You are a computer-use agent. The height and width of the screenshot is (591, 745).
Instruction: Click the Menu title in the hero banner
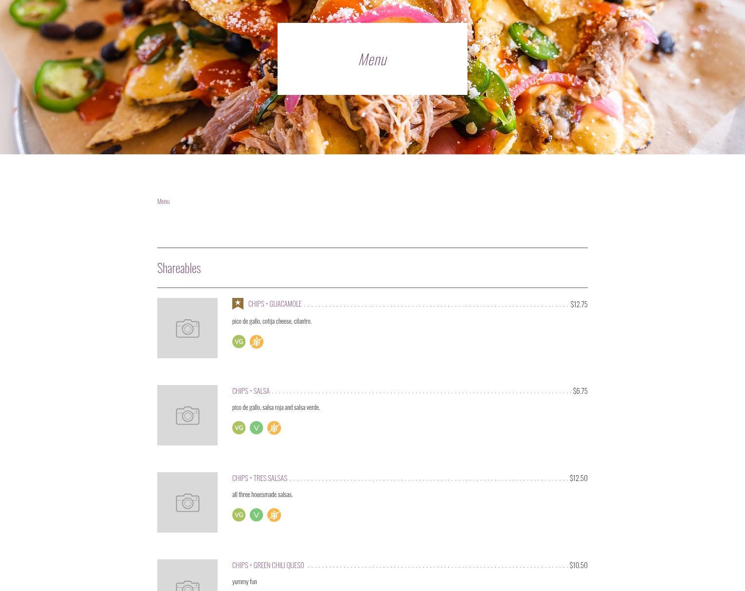pyautogui.click(x=372, y=59)
